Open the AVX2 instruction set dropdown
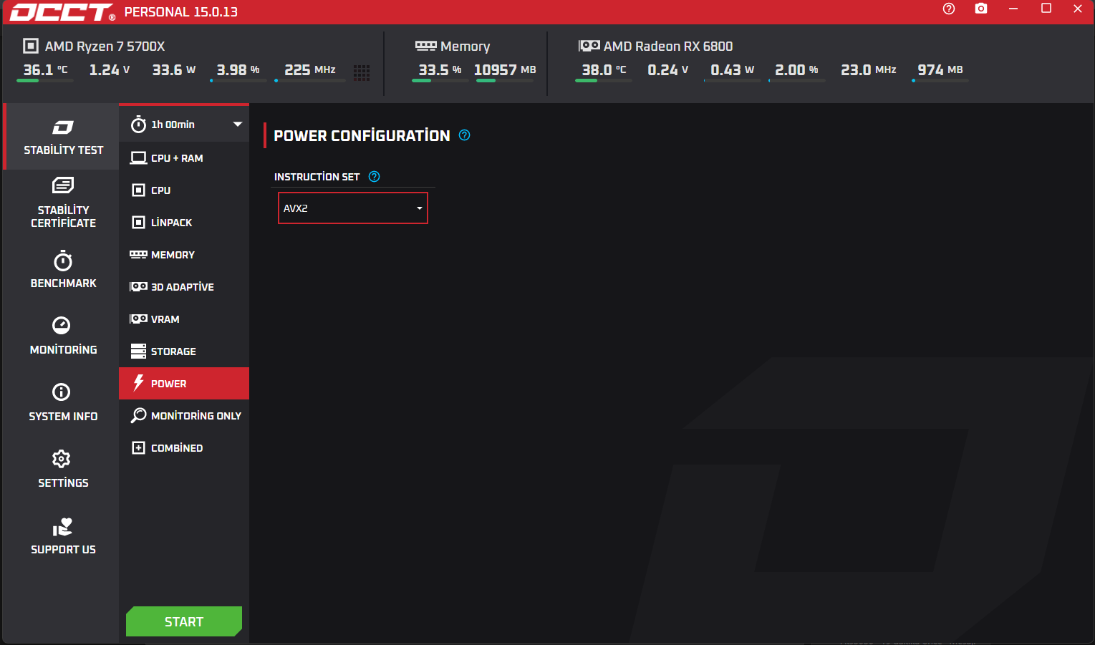1095x645 pixels. 353,208
